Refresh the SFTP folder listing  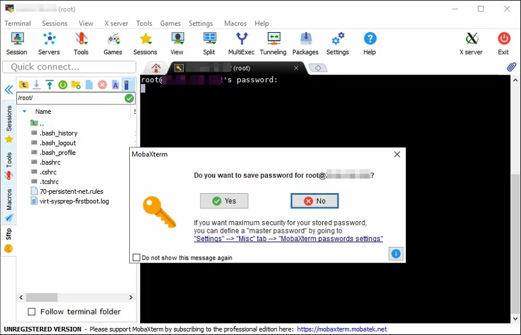63,85
